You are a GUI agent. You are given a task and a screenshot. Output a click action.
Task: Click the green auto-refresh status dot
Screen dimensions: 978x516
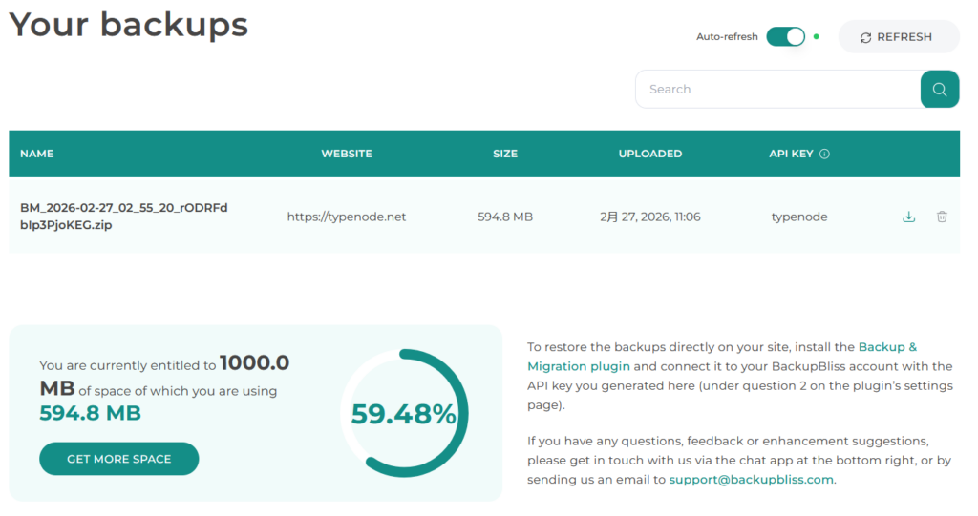pos(817,37)
